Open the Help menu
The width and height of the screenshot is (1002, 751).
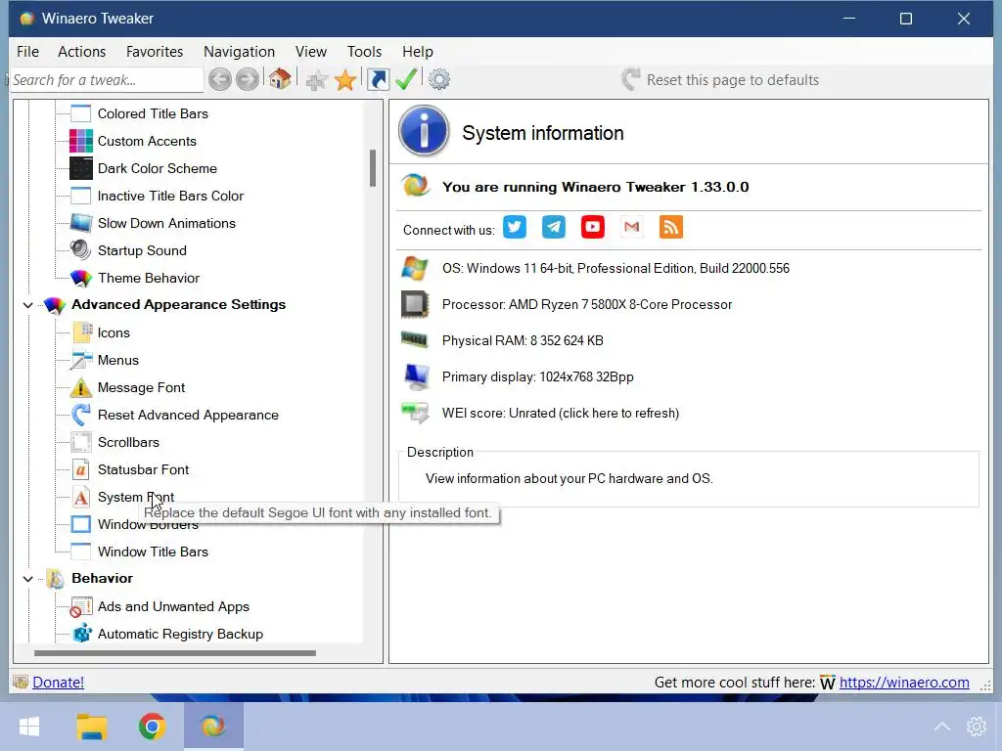point(417,52)
